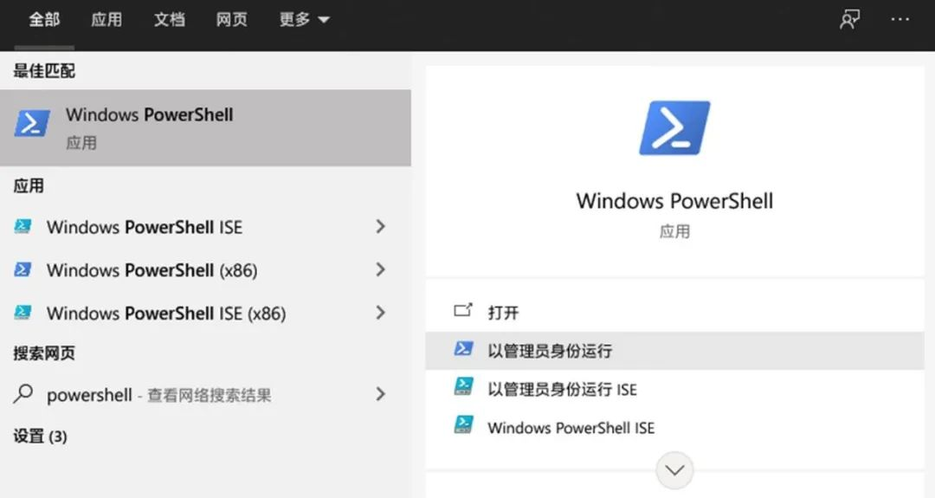Screen dimensions: 935x498
Task: Run PowerShell via 以管理员身份运行
Action: [549, 351]
